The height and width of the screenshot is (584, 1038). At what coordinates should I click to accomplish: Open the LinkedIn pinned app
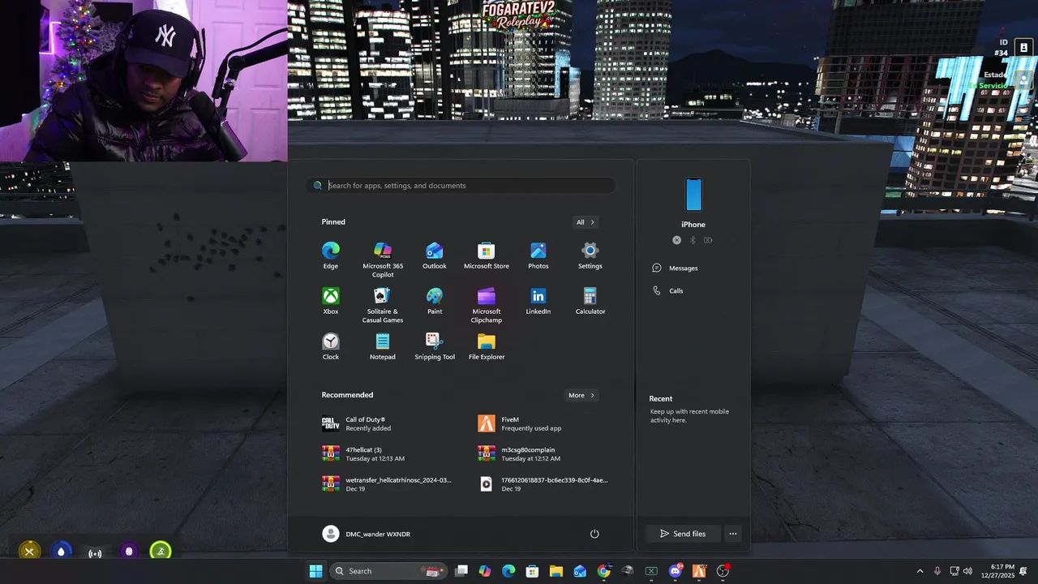pyautogui.click(x=538, y=301)
